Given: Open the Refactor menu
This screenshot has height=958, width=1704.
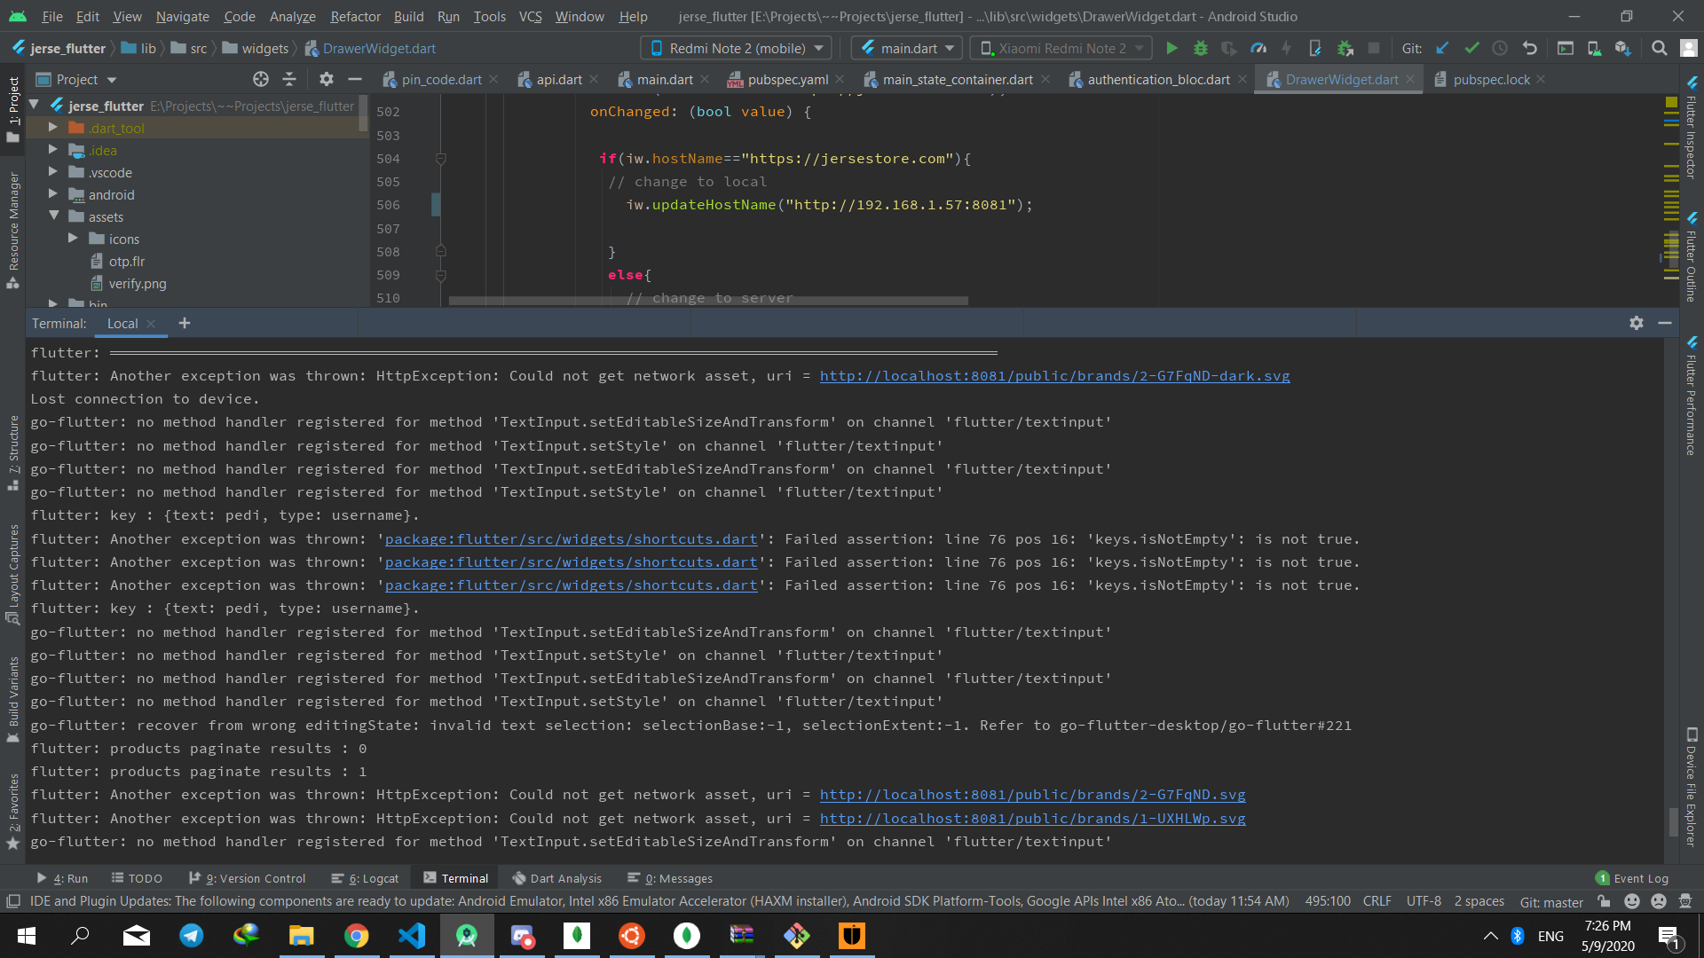Looking at the screenshot, I should click(355, 16).
